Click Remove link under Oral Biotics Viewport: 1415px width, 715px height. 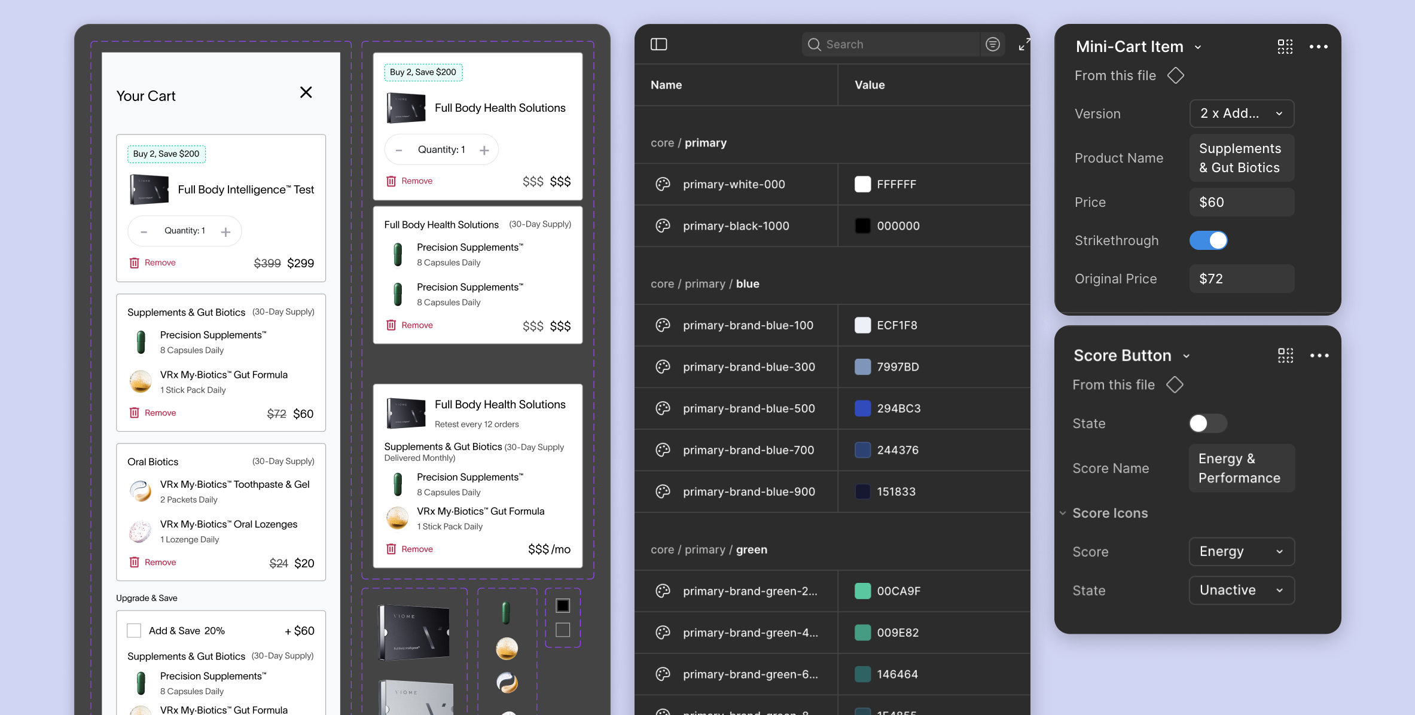160,562
